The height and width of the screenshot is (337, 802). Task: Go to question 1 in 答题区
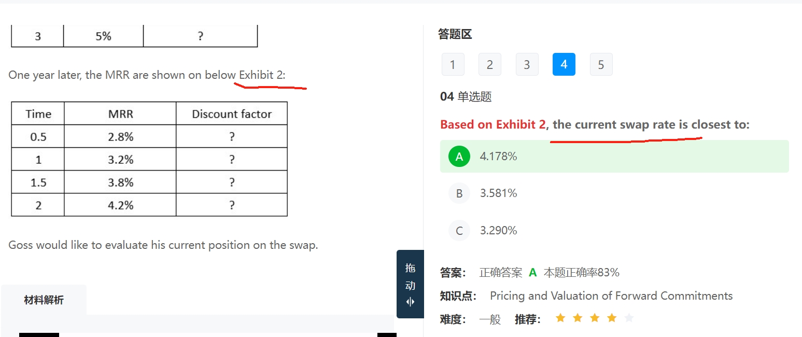[453, 65]
